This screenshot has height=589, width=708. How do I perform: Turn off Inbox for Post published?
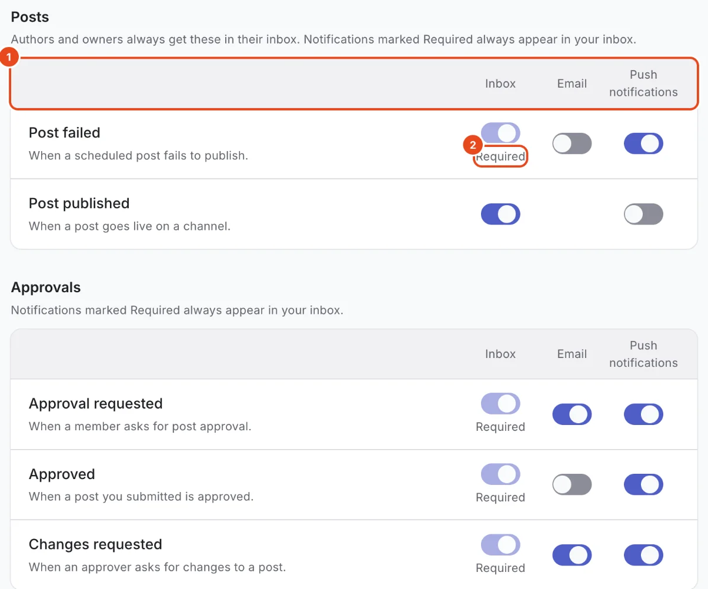pyautogui.click(x=500, y=214)
